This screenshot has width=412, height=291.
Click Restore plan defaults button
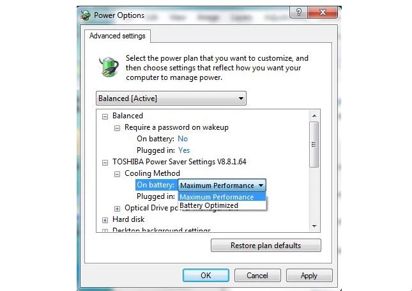click(266, 245)
